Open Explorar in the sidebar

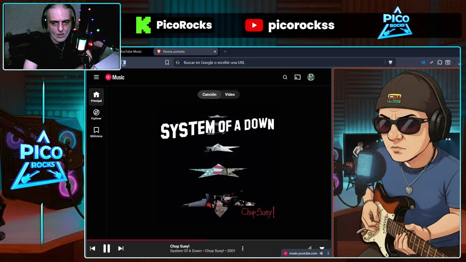(x=96, y=115)
